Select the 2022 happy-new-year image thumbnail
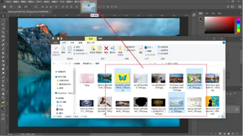 tap(158, 102)
